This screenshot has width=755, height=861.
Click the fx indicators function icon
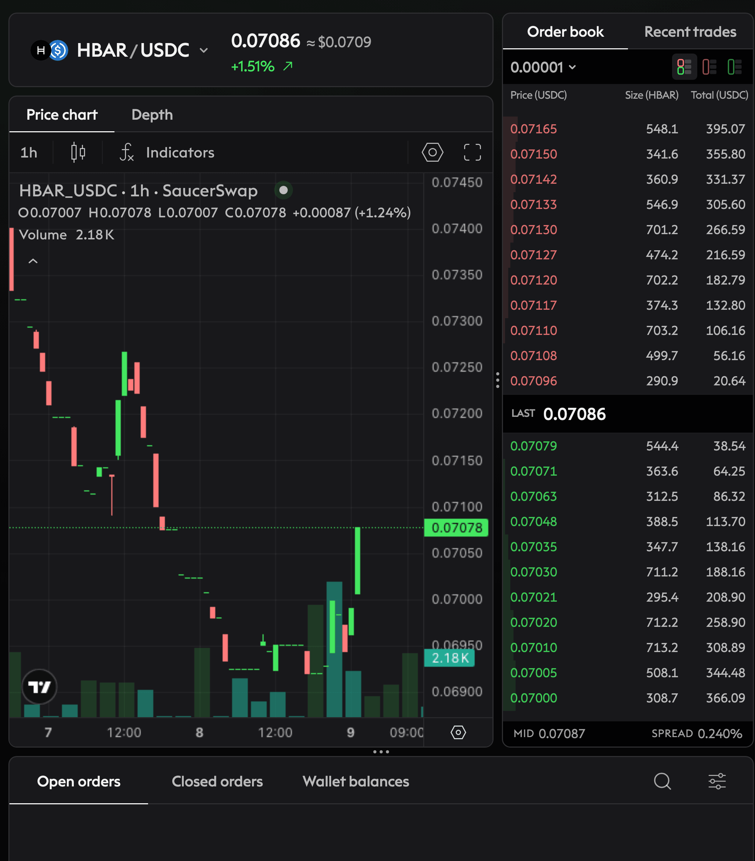point(126,153)
